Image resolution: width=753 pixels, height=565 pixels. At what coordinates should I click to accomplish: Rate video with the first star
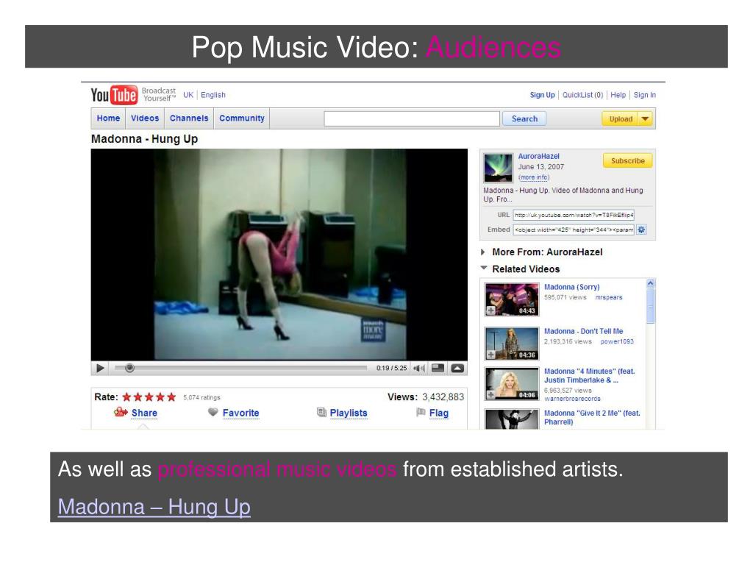pos(126,397)
